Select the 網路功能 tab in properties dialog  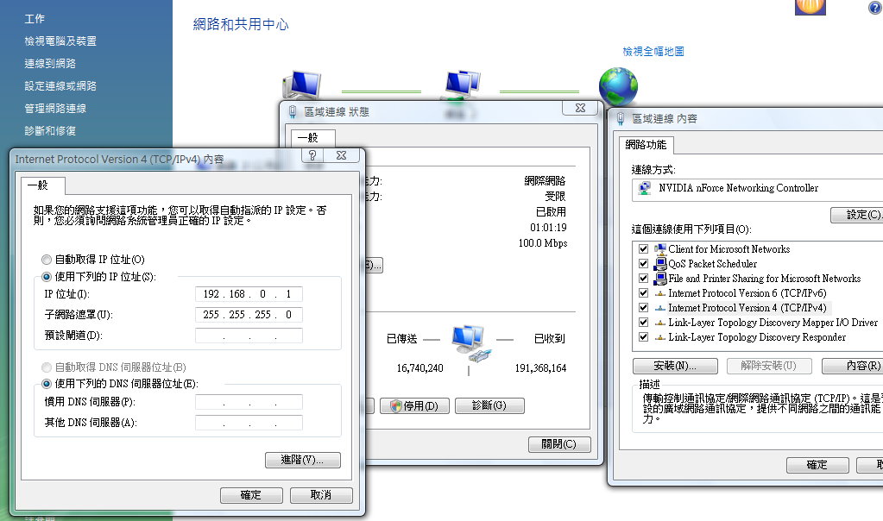(x=646, y=145)
